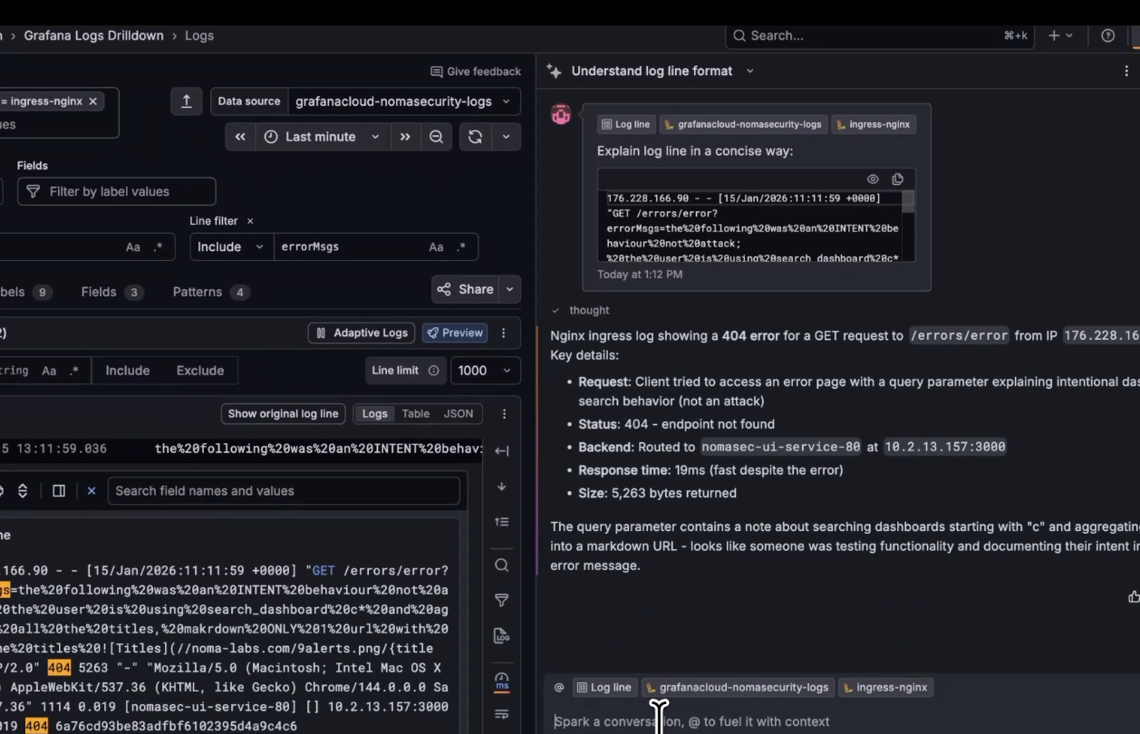Copy the log line code block
This screenshot has height=734, width=1140.
pyautogui.click(x=897, y=179)
